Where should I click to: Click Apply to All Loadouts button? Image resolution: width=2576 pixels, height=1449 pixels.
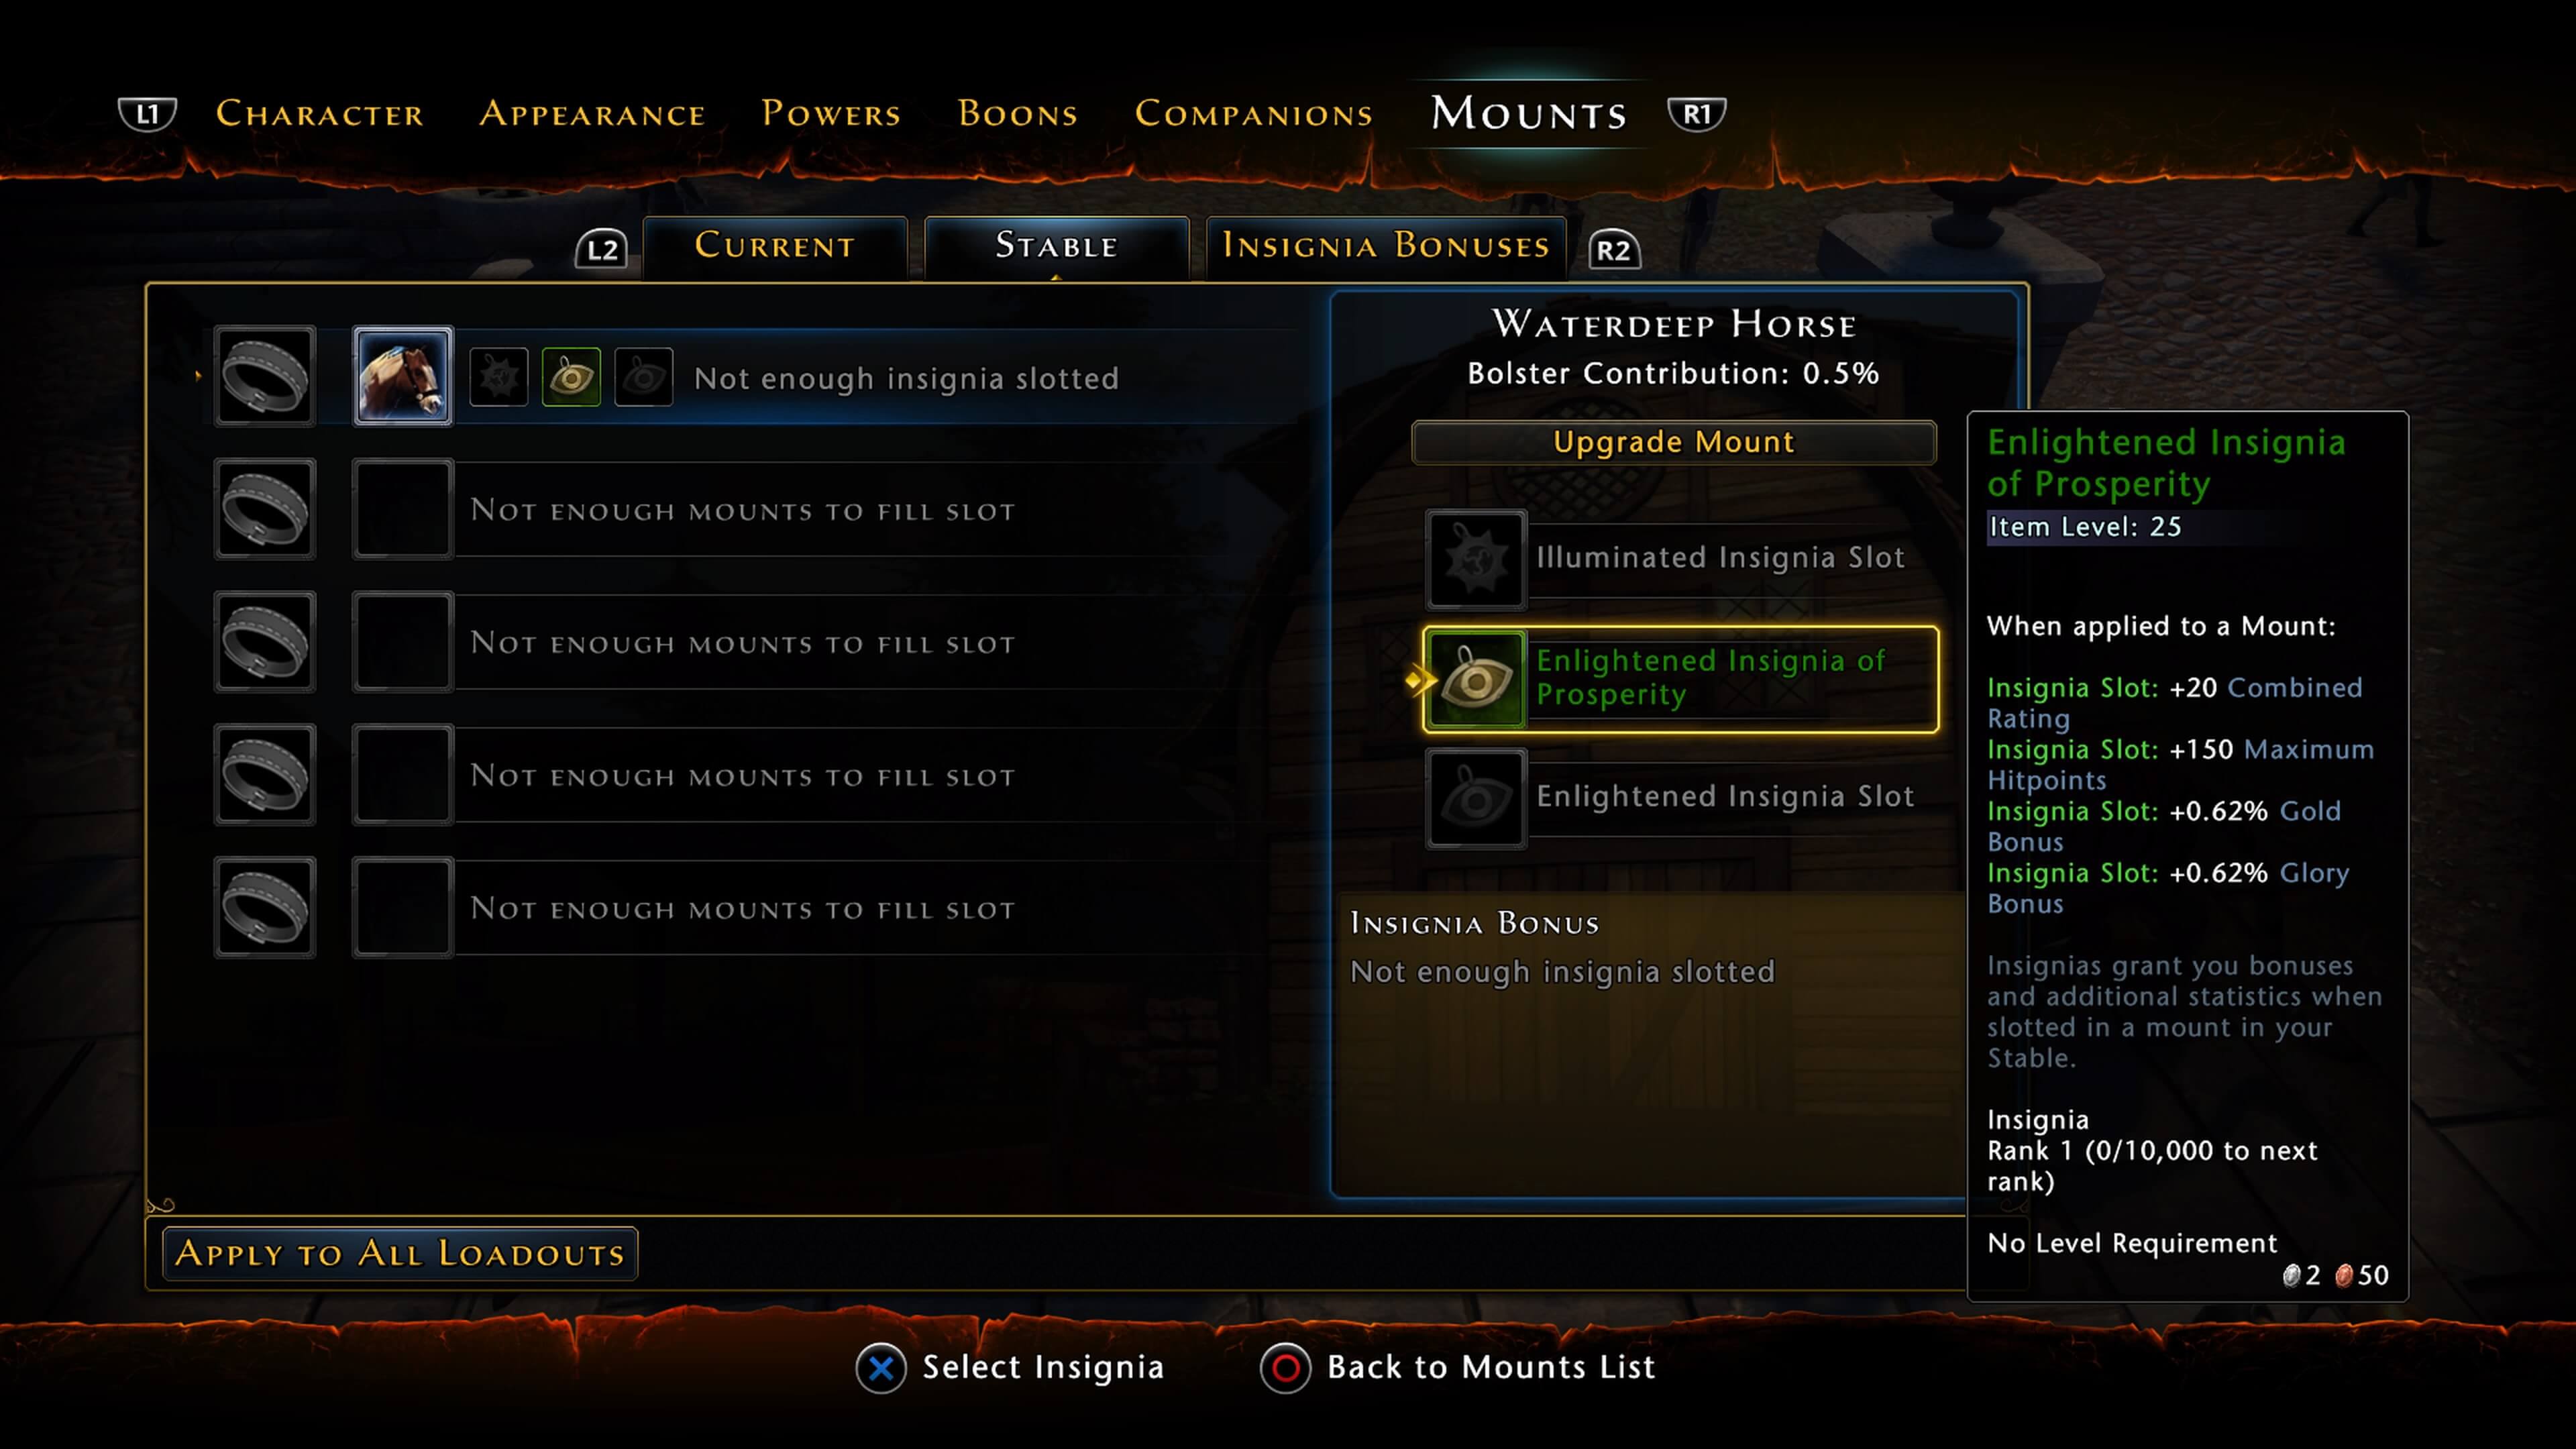[x=400, y=1253]
